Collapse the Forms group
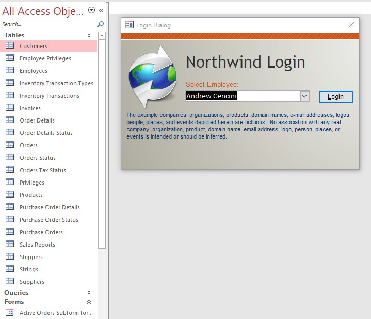The width and height of the screenshot is (371, 319). [x=89, y=302]
